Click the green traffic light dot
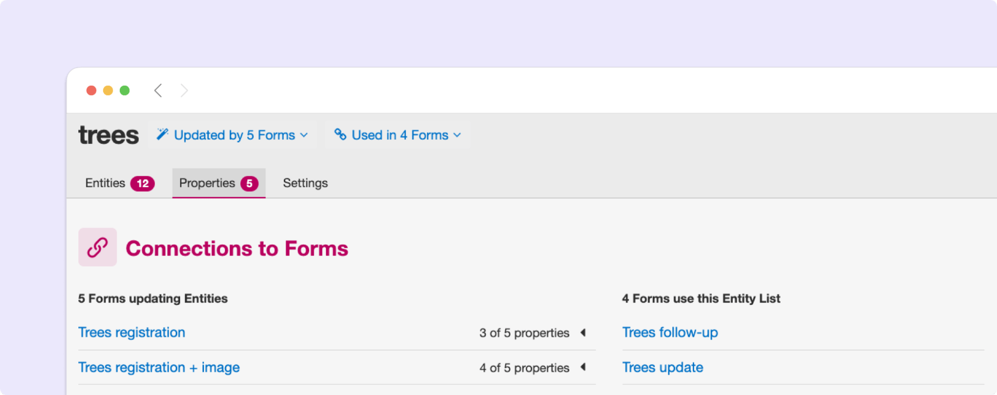997x395 pixels. [x=125, y=90]
